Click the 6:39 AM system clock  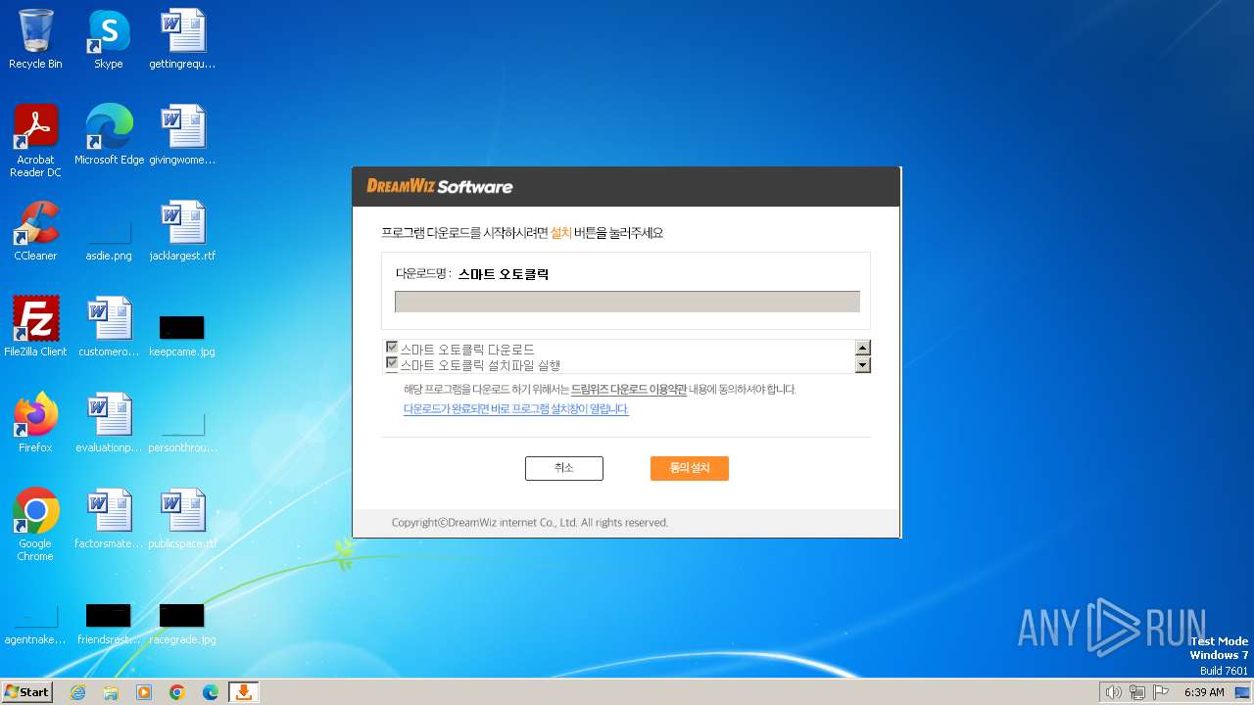[x=1204, y=692]
